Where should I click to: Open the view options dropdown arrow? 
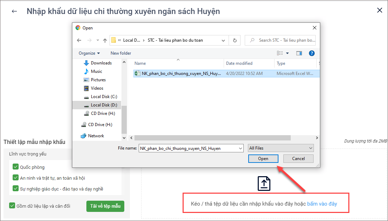pyautogui.click(x=287, y=53)
